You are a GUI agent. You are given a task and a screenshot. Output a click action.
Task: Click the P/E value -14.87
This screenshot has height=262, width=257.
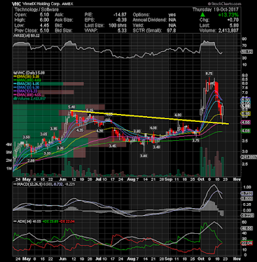pos(120,14)
